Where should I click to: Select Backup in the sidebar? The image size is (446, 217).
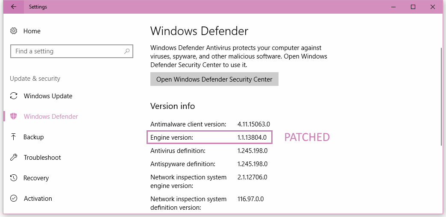[x=34, y=137]
